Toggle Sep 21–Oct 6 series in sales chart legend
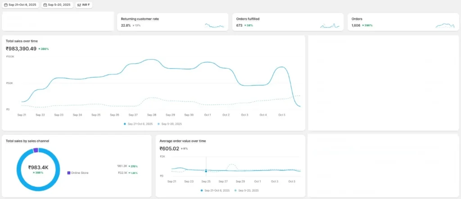 (x=140, y=124)
